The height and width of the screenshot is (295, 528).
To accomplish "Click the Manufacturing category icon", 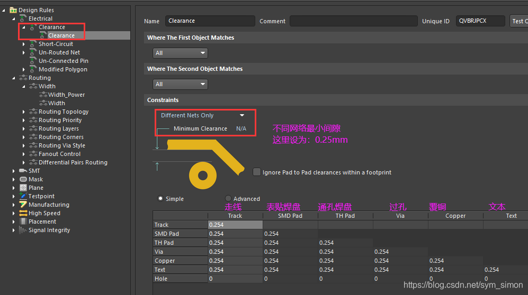I will (x=23, y=205).
